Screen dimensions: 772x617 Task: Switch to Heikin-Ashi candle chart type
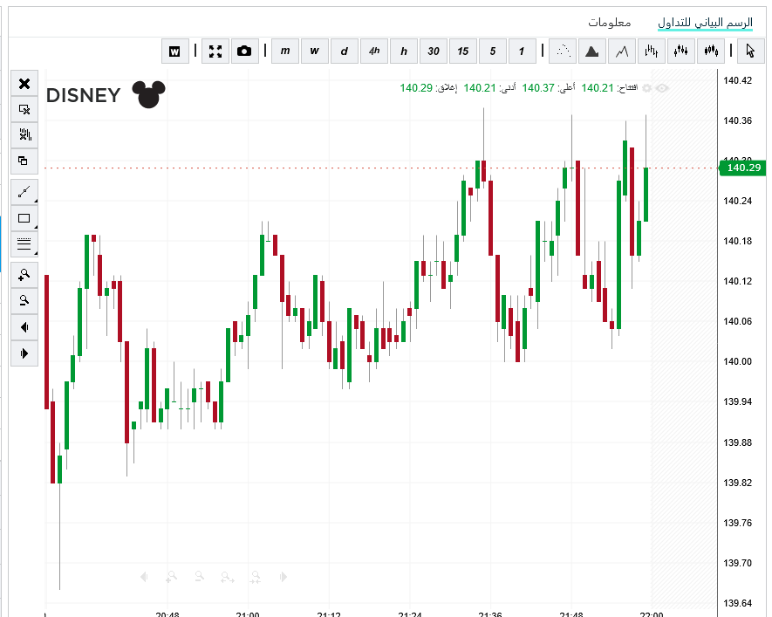(x=711, y=51)
